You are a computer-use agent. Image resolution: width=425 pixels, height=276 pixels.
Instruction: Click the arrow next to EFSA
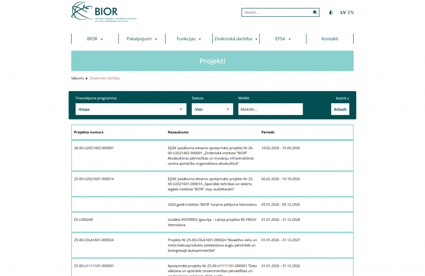coord(290,39)
